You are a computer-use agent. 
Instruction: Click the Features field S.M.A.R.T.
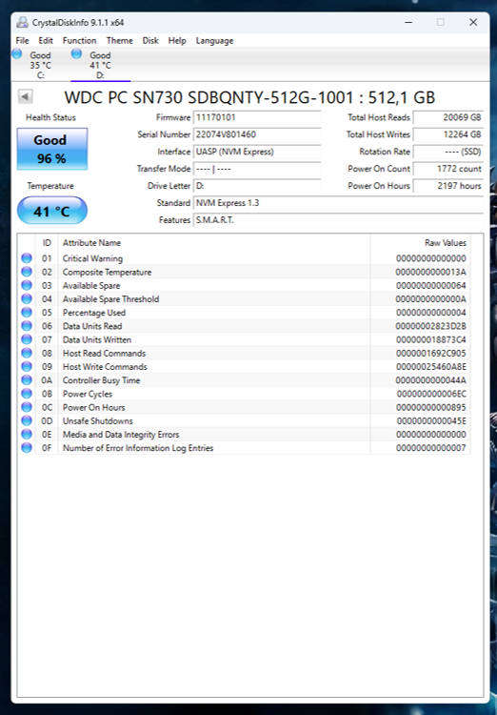click(x=338, y=220)
